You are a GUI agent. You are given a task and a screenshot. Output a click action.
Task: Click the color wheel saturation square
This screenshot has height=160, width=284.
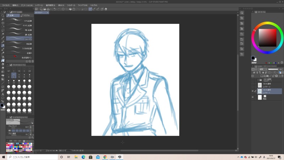[267, 38]
